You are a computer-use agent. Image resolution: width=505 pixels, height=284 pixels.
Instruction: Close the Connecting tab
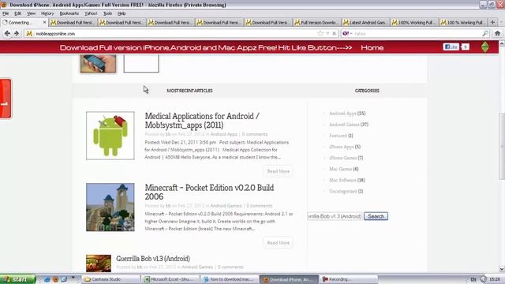click(45, 22)
